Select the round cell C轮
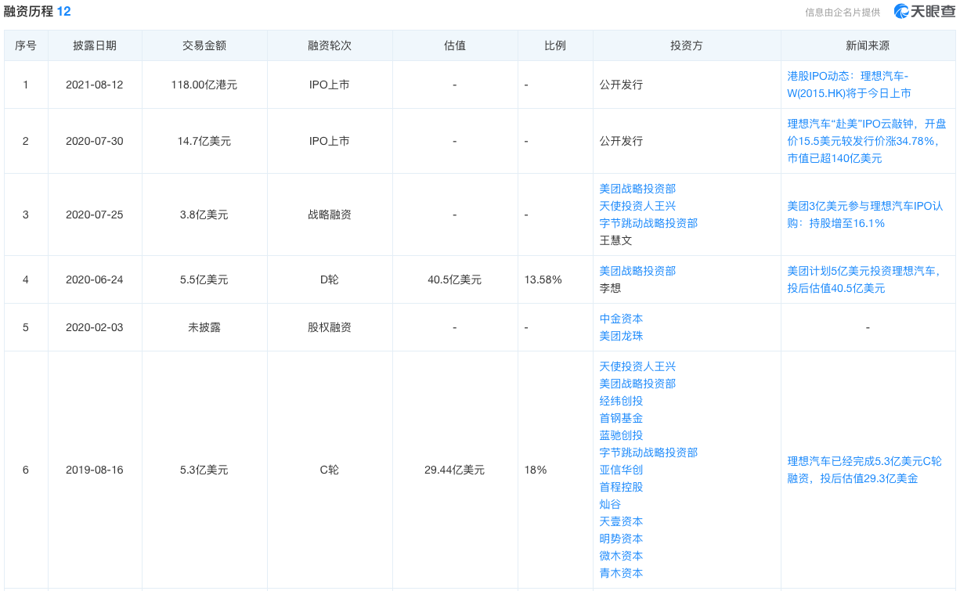This screenshot has height=591, width=960. (330, 470)
